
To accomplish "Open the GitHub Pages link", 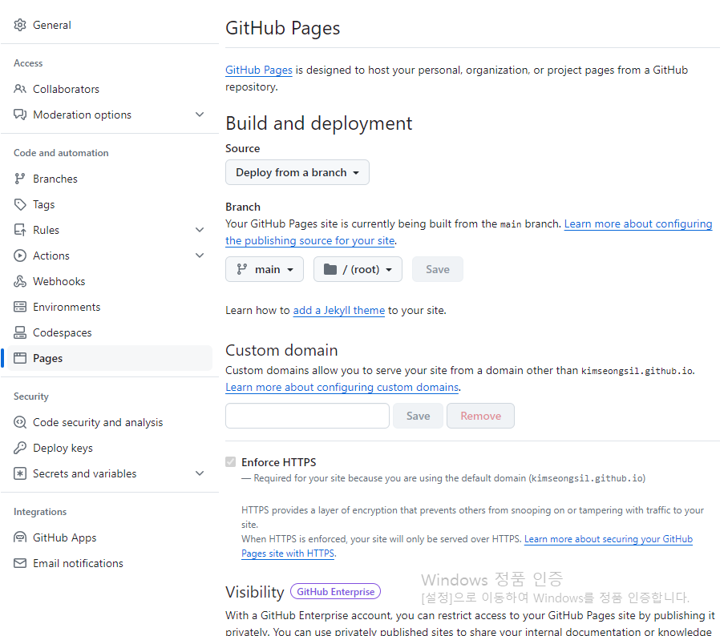I will pos(258,70).
